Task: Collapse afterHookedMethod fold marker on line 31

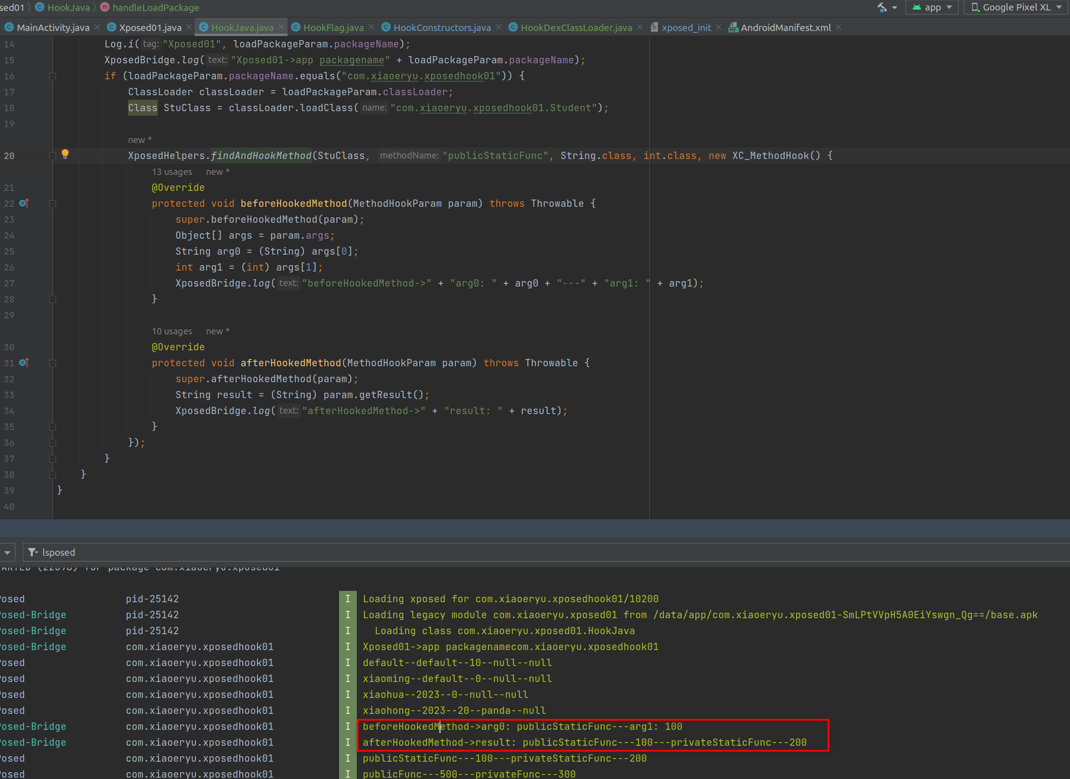Action: (53, 363)
